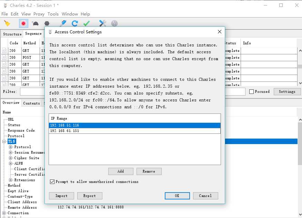302x218 pixels.
Task: Click the Export button
Action: pyautogui.click(x=90, y=196)
